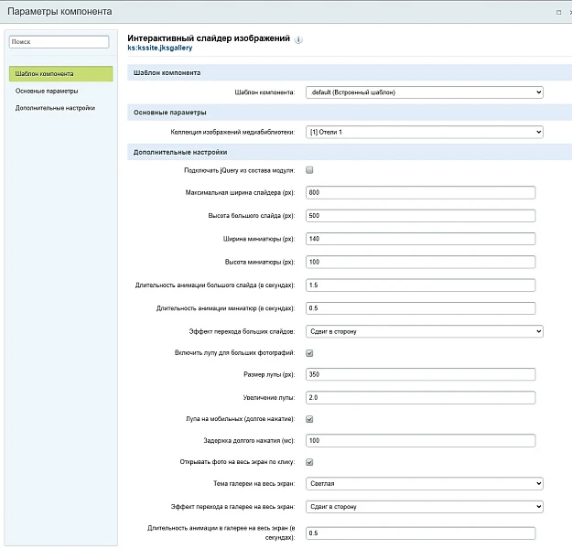Click Дополнительные настройки section header

(x=350, y=152)
